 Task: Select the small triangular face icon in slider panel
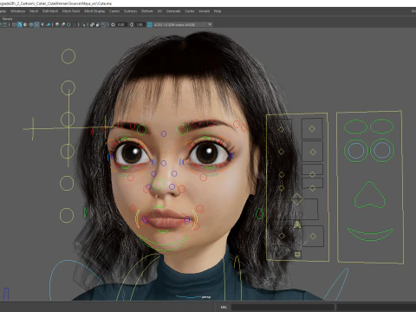(297, 224)
